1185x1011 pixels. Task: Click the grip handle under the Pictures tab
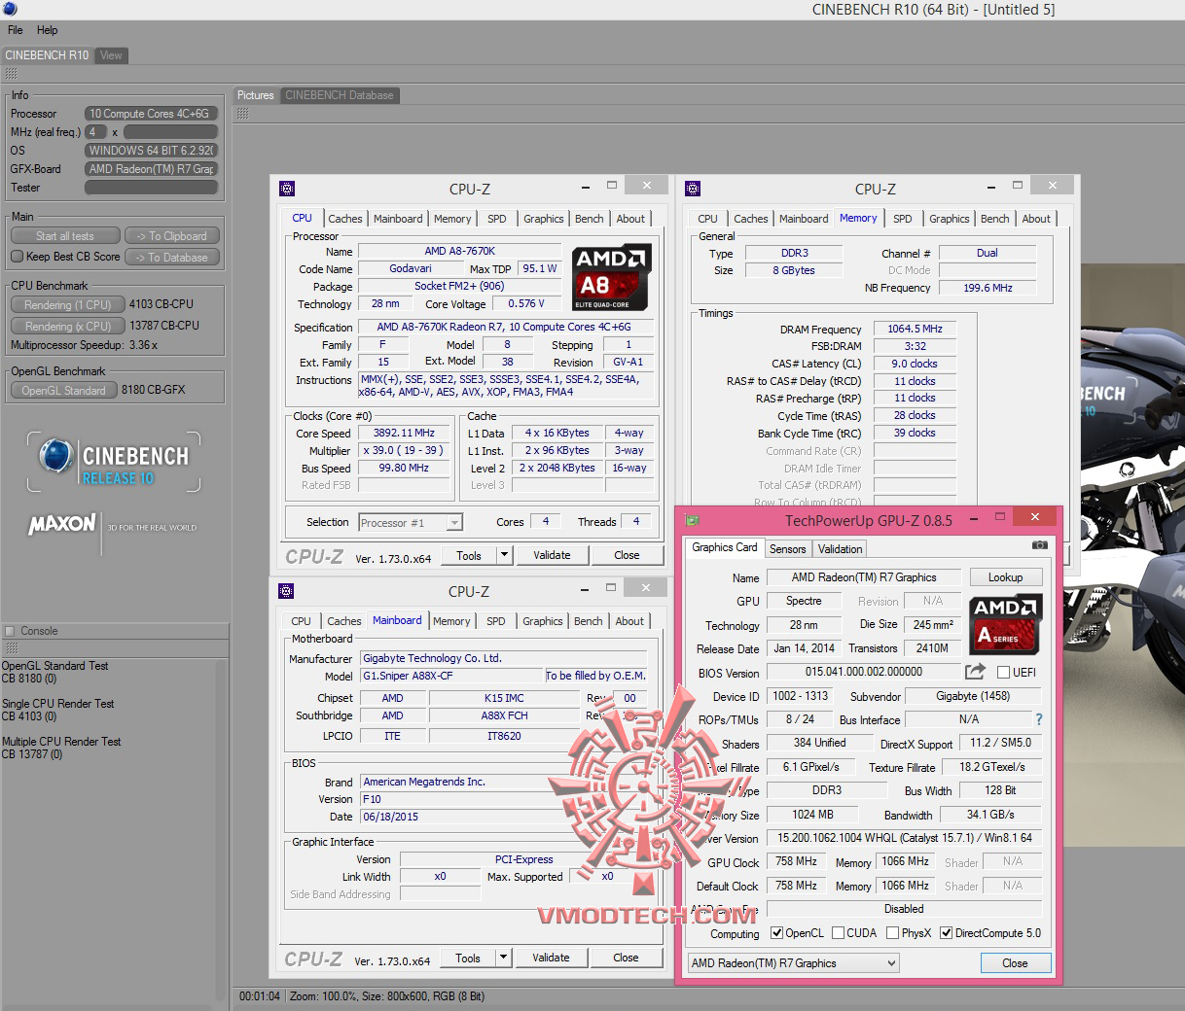(243, 113)
